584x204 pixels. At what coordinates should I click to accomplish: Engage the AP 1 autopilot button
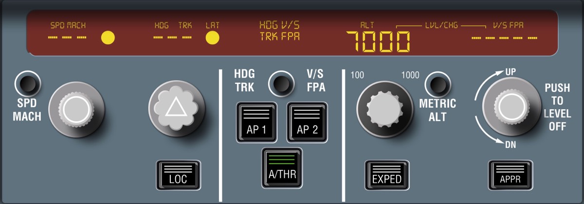pos(256,122)
